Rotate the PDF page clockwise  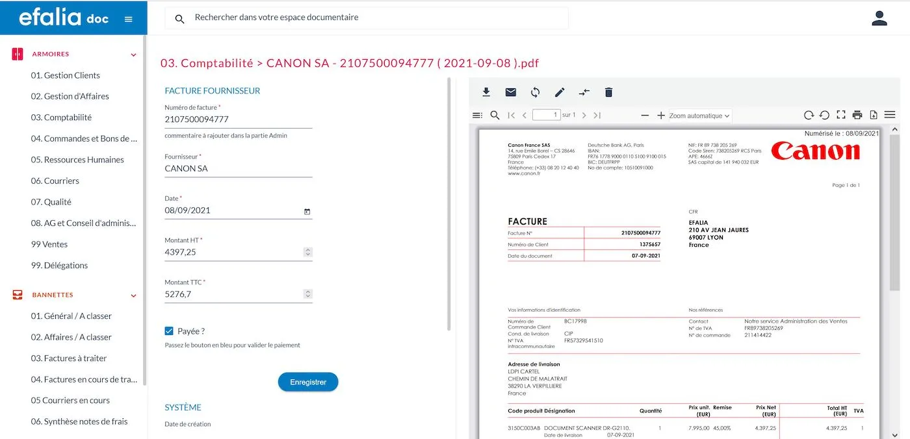coord(808,114)
